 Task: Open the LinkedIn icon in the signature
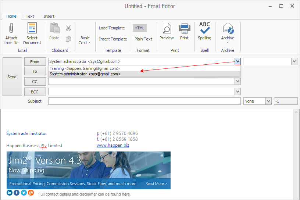(x=10, y=192)
